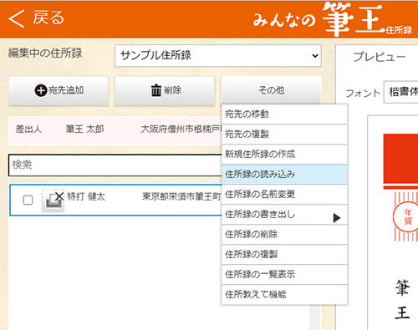
Task: Open 住所録の書き出し menu entry
Action: coord(284,215)
